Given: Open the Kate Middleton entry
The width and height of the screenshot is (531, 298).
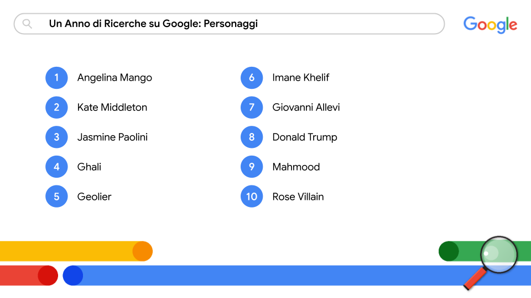Looking at the screenshot, I should click(112, 108).
